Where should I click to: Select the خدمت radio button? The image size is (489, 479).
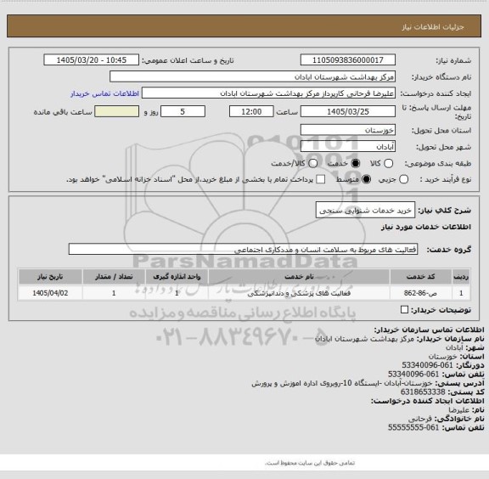356,164
